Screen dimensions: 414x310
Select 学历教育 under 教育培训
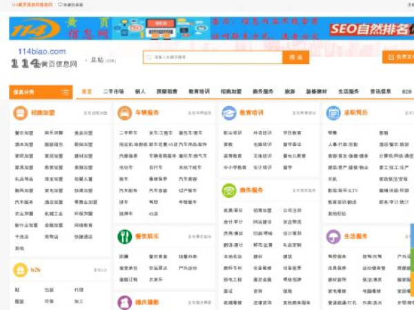[x=293, y=133]
